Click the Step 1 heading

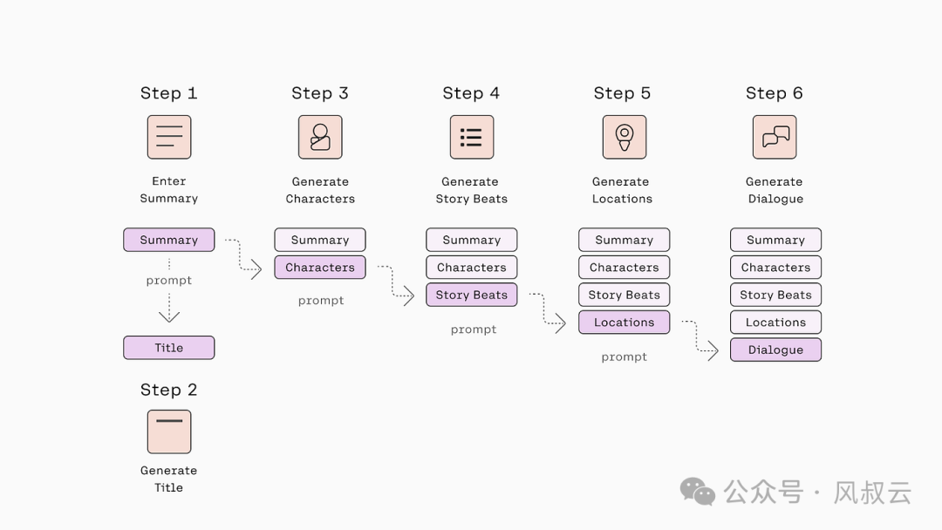tap(168, 93)
